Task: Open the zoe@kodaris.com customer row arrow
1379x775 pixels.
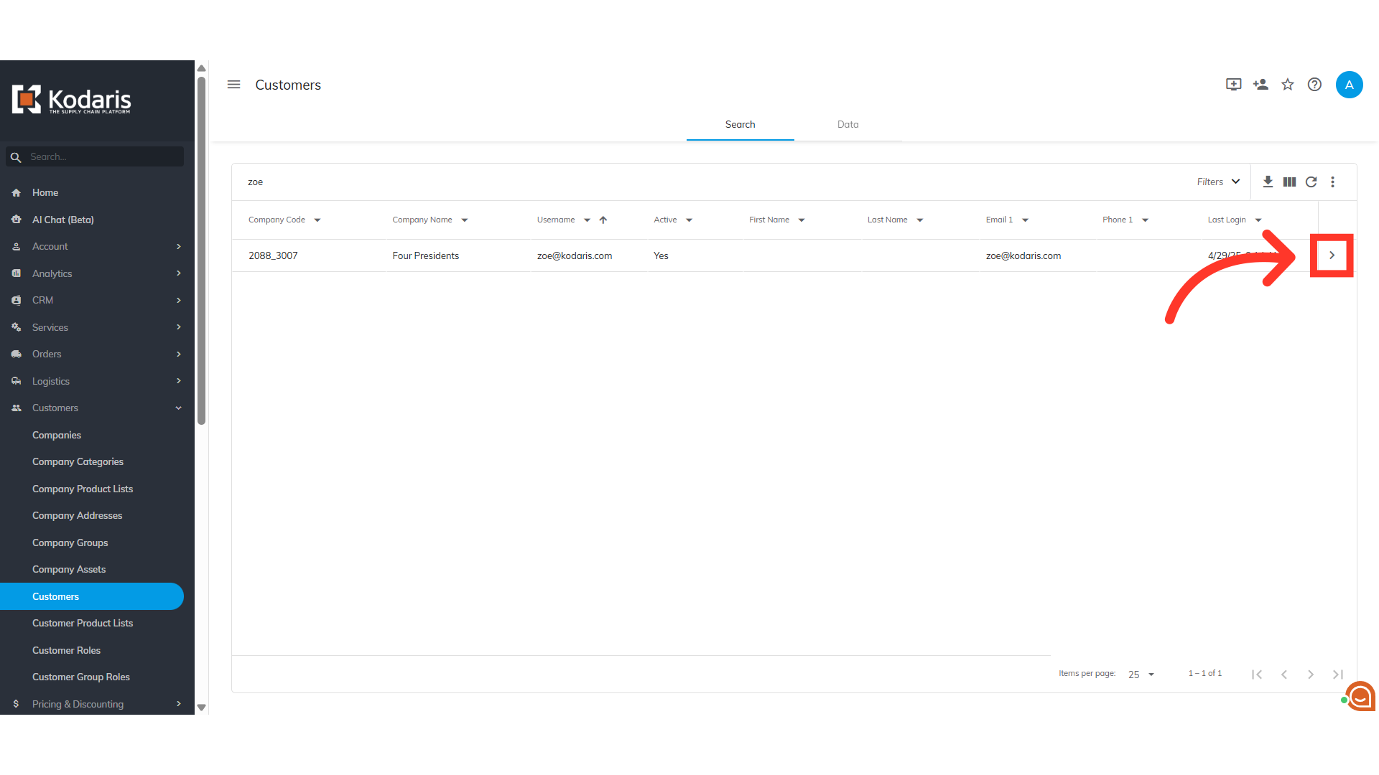Action: click(1332, 255)
